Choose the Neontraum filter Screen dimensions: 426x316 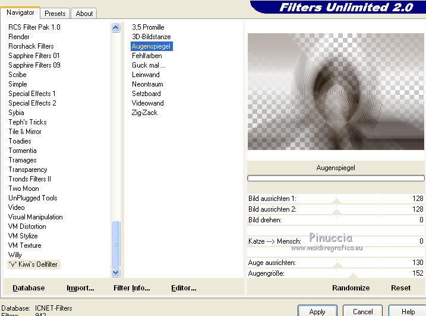tap(147, 84)
